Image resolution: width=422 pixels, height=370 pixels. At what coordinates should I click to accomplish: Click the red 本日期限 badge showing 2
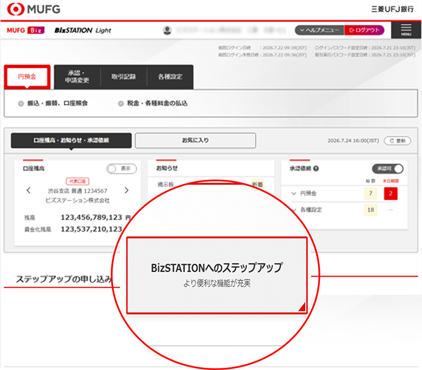(x=390, y=194)
